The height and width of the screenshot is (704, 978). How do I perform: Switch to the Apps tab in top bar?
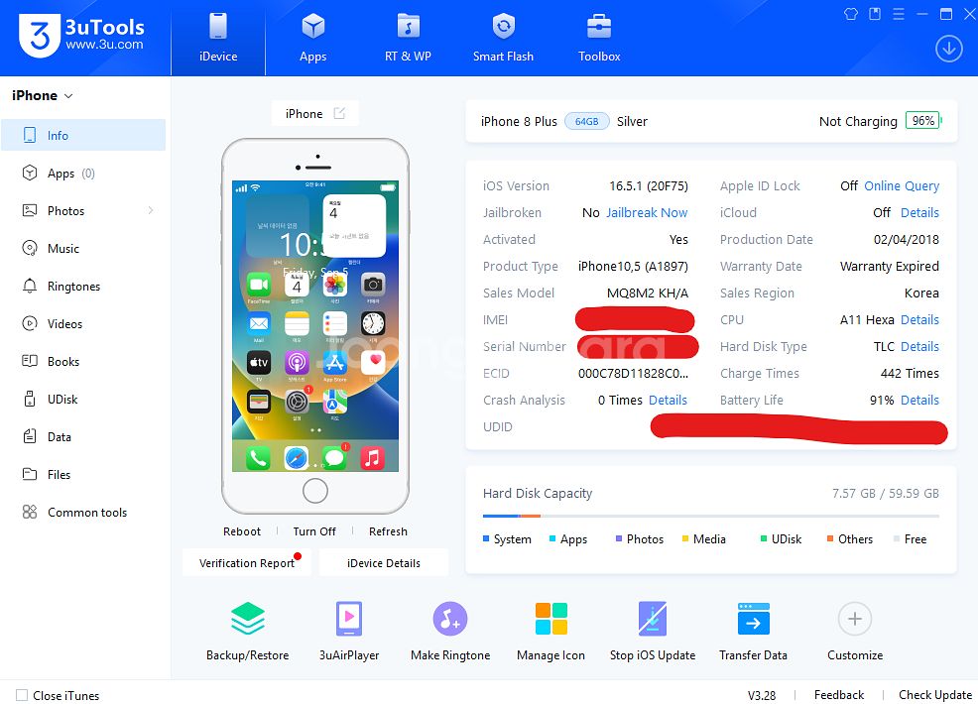tap(312, 38)
